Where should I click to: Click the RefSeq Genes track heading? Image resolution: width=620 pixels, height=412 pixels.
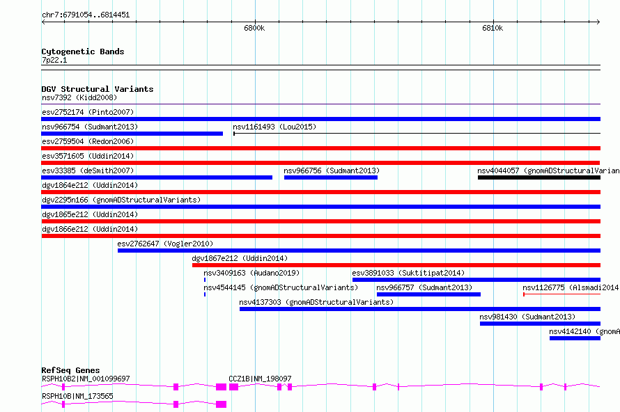click(70, 370)
